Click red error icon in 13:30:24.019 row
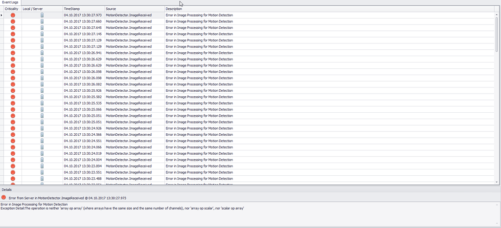The image size is (501, 228). pos(13,153)
